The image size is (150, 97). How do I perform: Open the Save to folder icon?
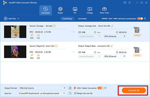pos(70,93)
